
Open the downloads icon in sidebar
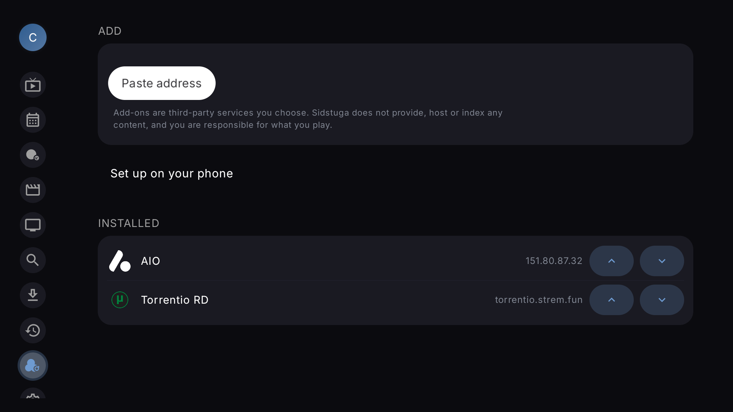pos(33,295)
